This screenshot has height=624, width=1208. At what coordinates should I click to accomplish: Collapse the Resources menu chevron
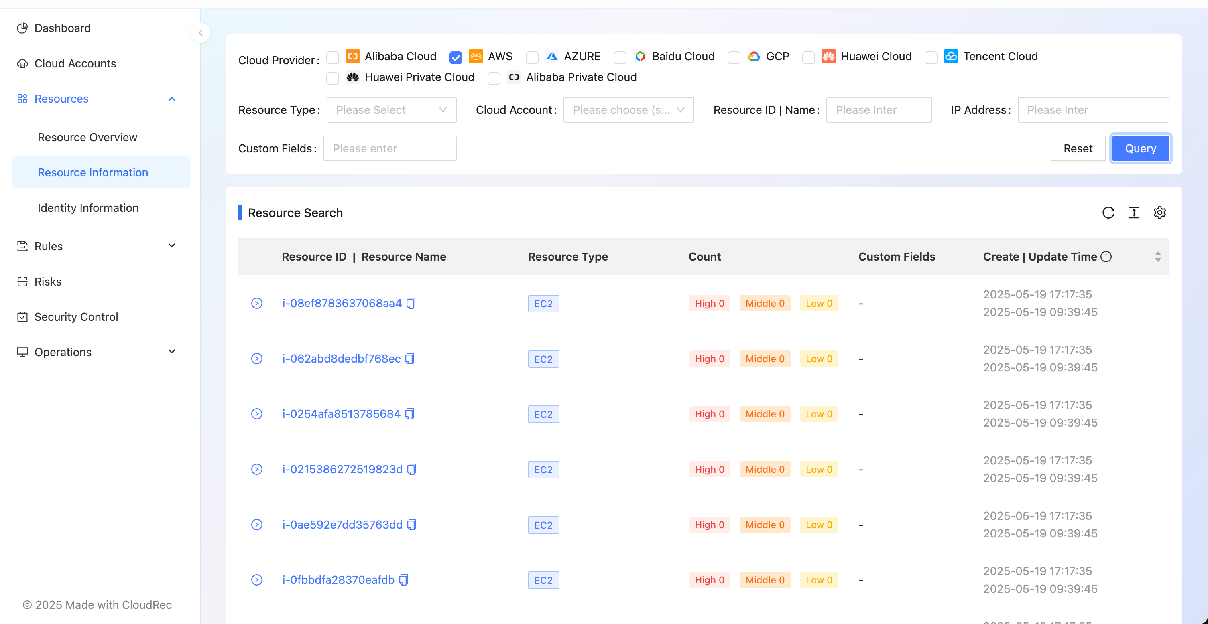tap(172, 99)
